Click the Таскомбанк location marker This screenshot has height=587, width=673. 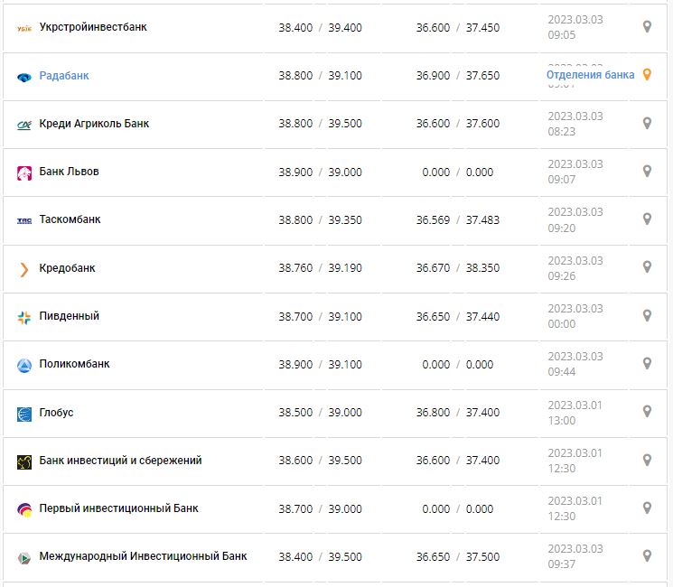click(647, 219)
